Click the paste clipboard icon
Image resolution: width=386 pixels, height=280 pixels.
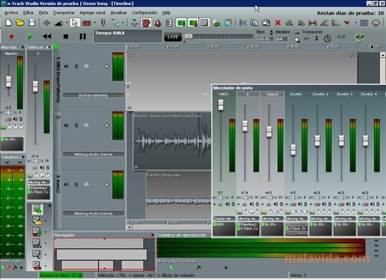(x=266, y=23)
